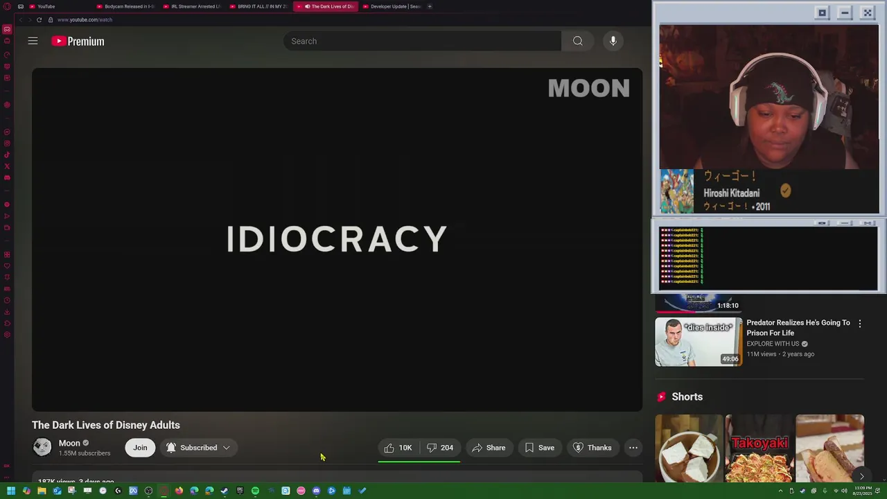Click the 1.55M subscribers text
887x499 pixels.
click(x=85, y=453)
